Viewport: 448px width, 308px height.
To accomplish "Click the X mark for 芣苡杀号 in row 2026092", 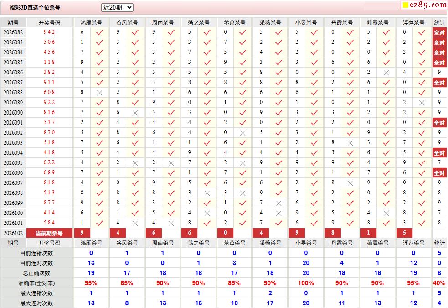I will click(x=242, y=133).
